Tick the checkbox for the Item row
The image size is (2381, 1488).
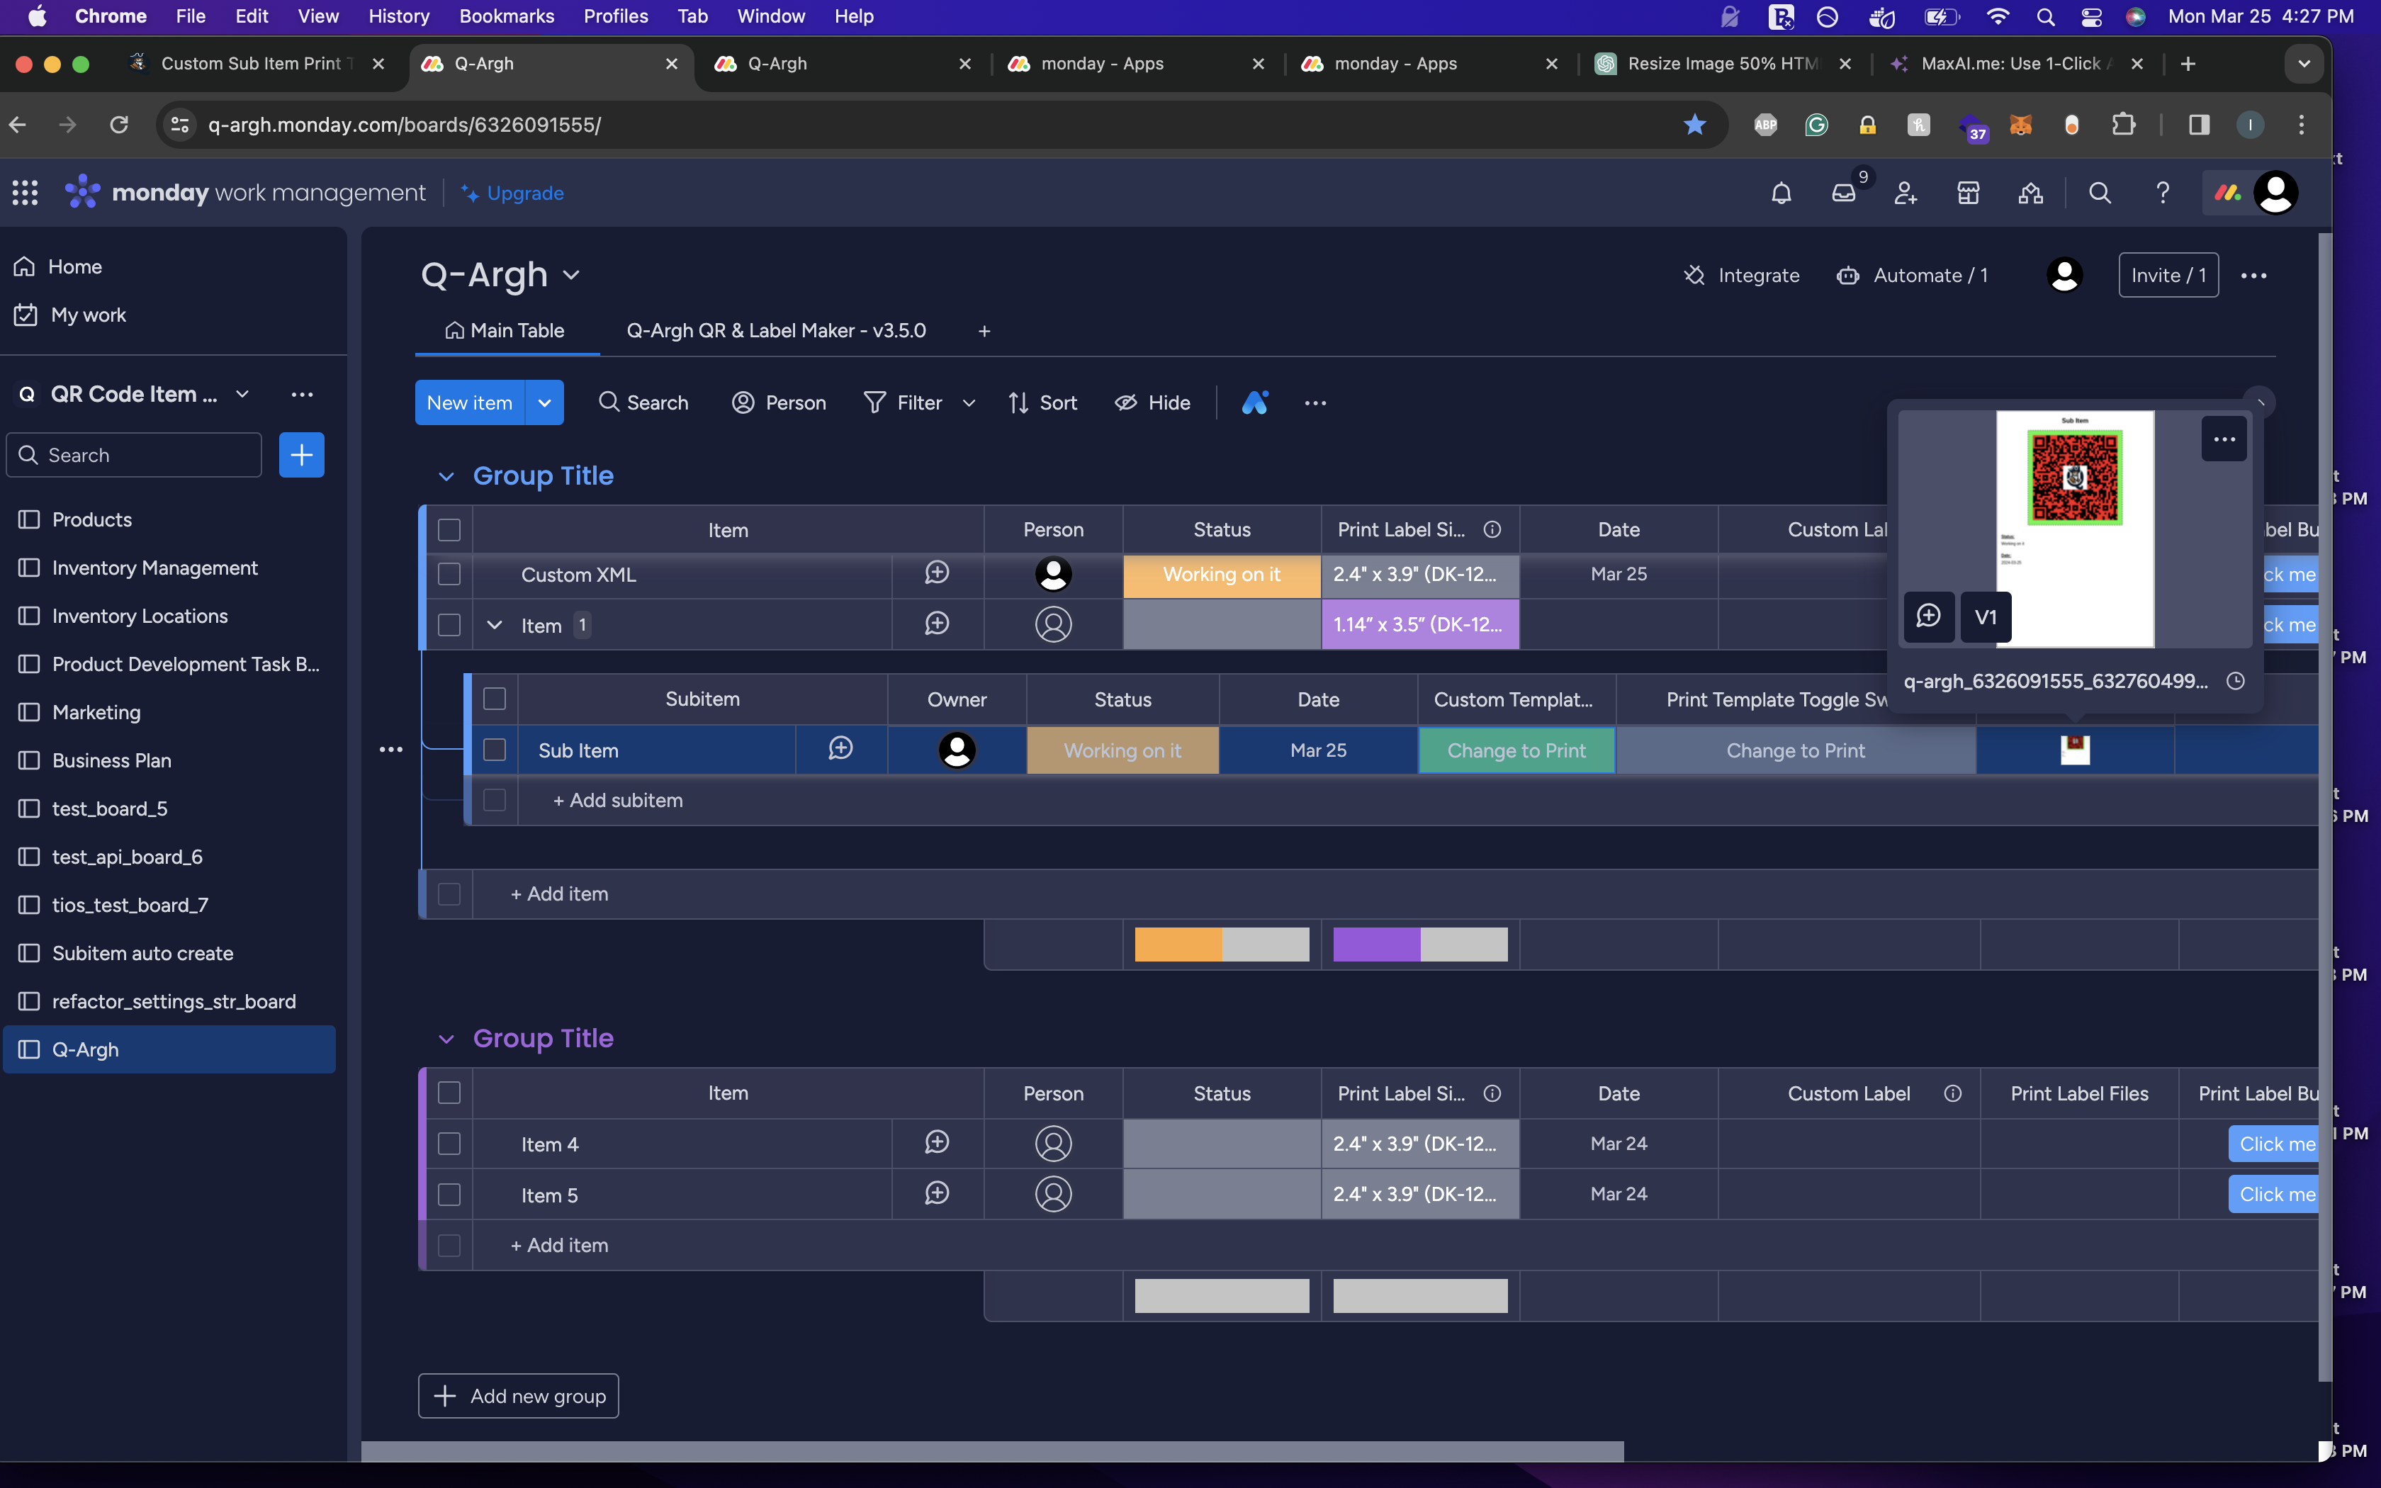[x=450, y=625]
